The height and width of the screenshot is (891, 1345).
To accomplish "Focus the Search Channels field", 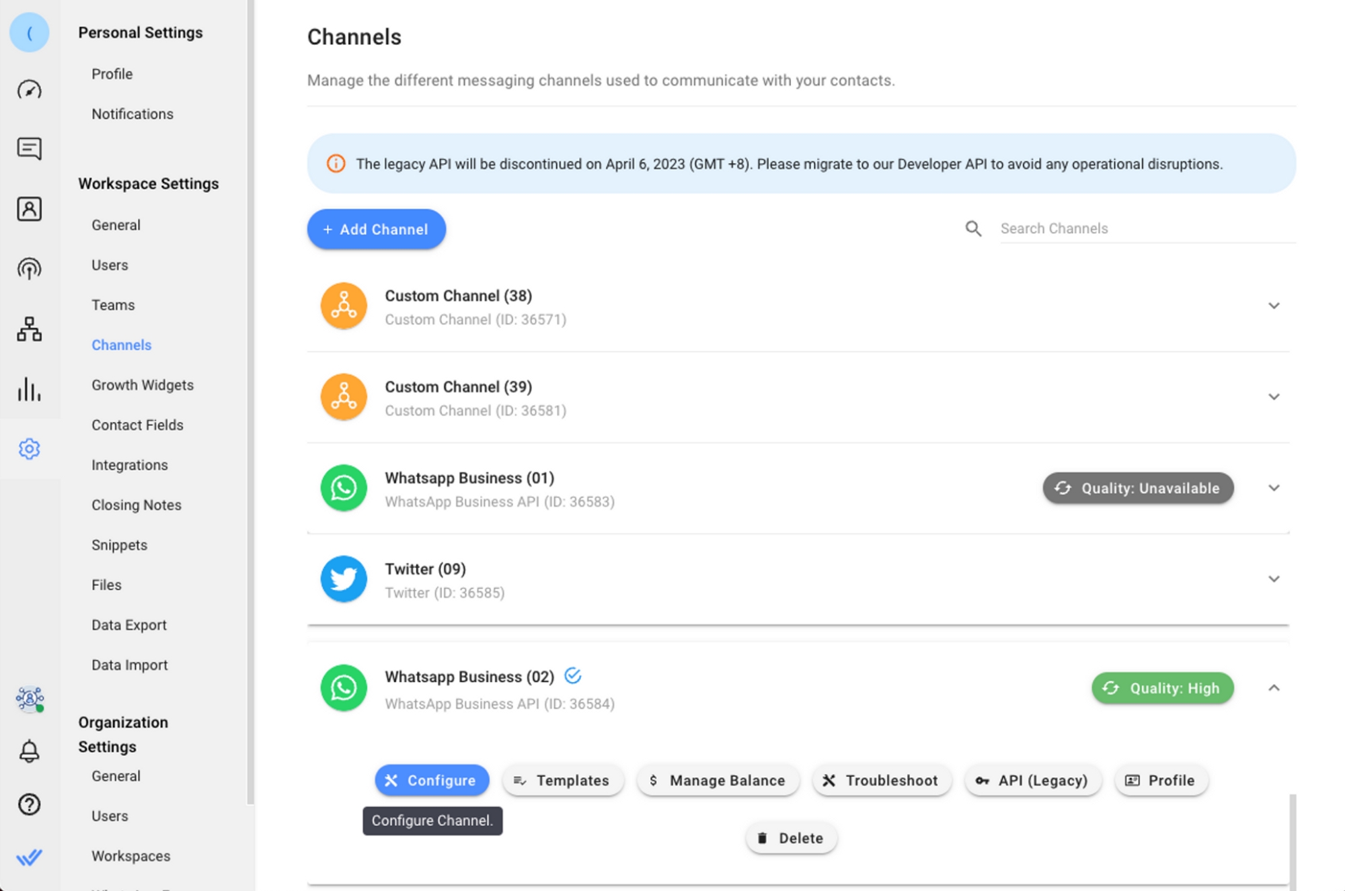I will pos(1143,228).
